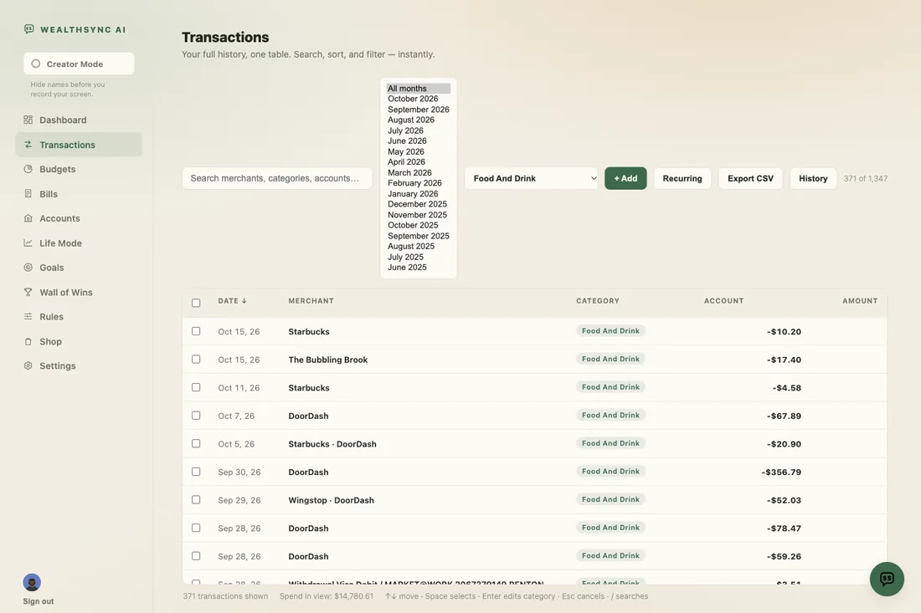Check the Starbucks · DoorDash row checkbox
This screenshot has width=921, height=613.
click(x=196, y=443)
